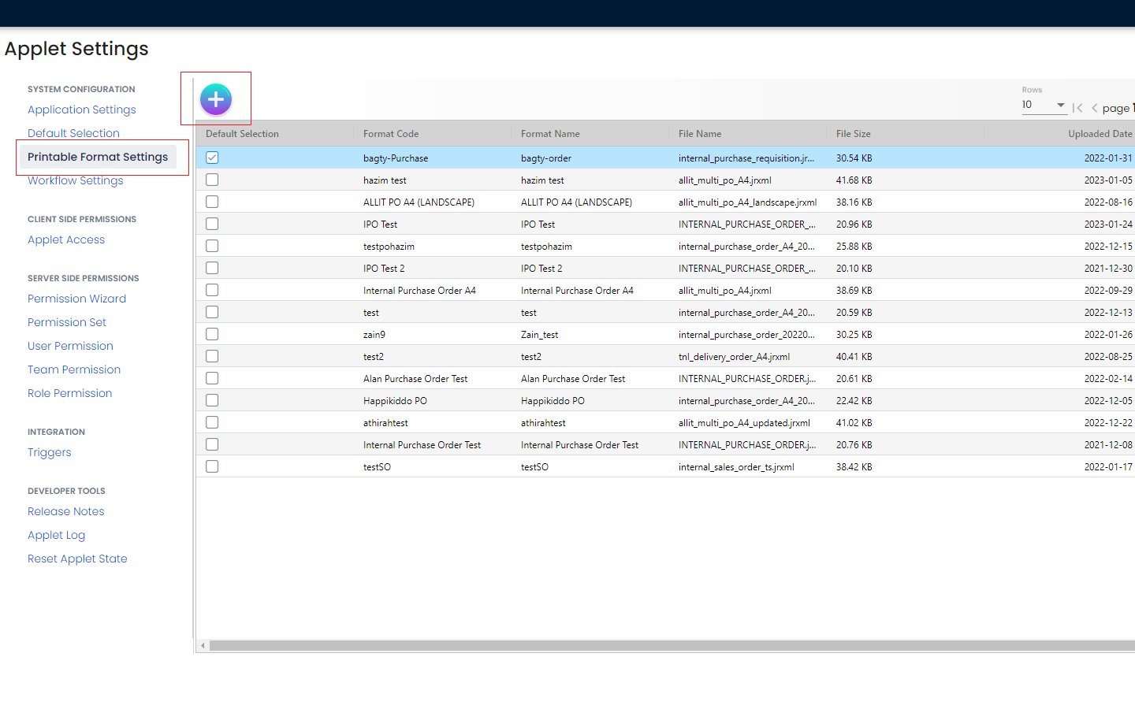Go to the first page of results

(x=1077, y=108)
